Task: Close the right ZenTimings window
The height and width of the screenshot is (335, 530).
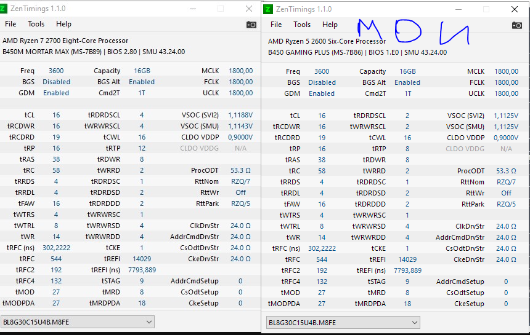Action: (x=515, y=9)
